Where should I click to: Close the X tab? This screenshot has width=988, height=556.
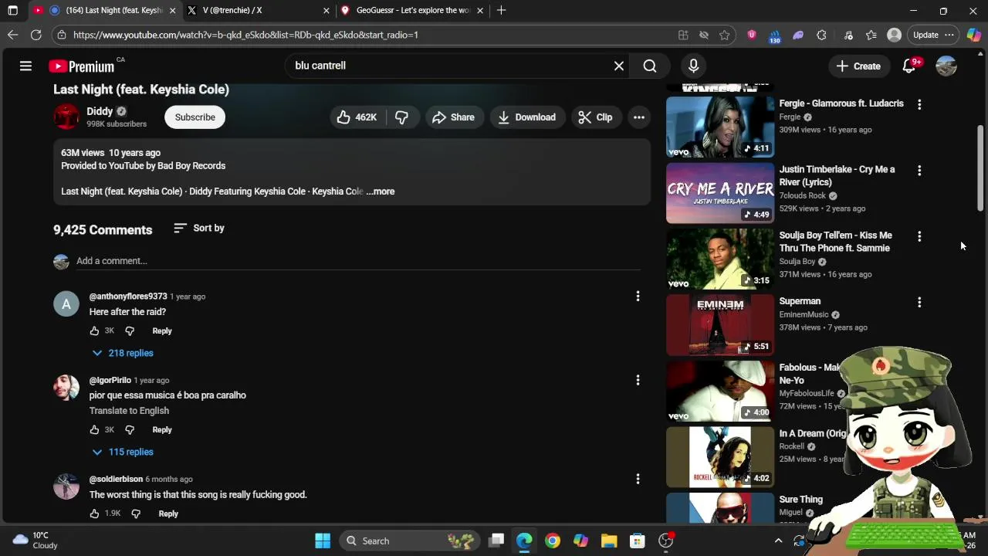click(326, 10)
